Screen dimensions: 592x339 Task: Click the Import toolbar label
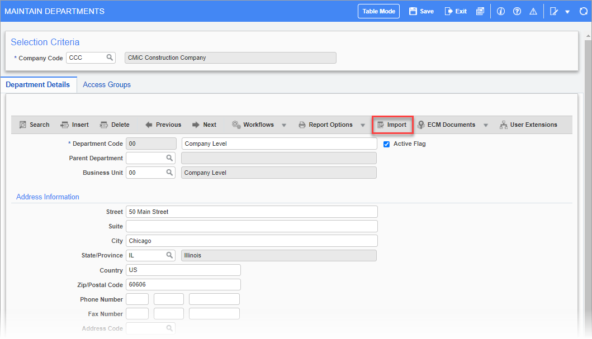[x=397, y=125]
